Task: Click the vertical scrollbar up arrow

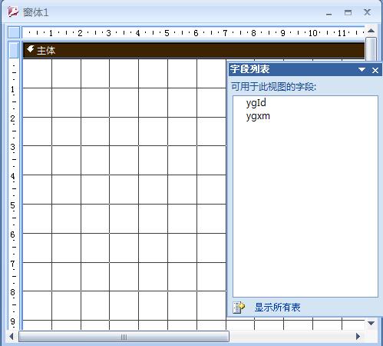Action: 371,31
